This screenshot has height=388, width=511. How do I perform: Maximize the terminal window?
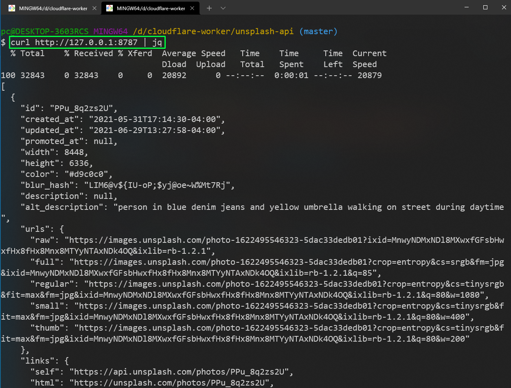coord(485,7)
